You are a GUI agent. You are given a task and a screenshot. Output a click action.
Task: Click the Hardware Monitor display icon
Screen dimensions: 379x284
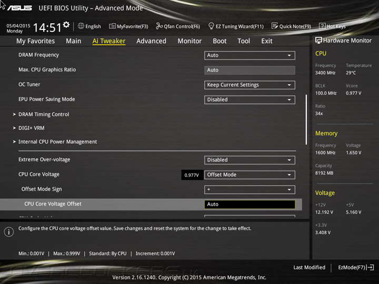(x=318, y=40)
